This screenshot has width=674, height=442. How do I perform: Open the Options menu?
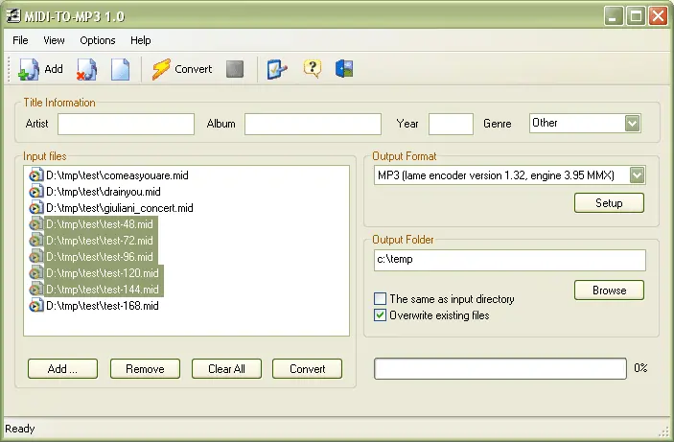tap(97, 40)
